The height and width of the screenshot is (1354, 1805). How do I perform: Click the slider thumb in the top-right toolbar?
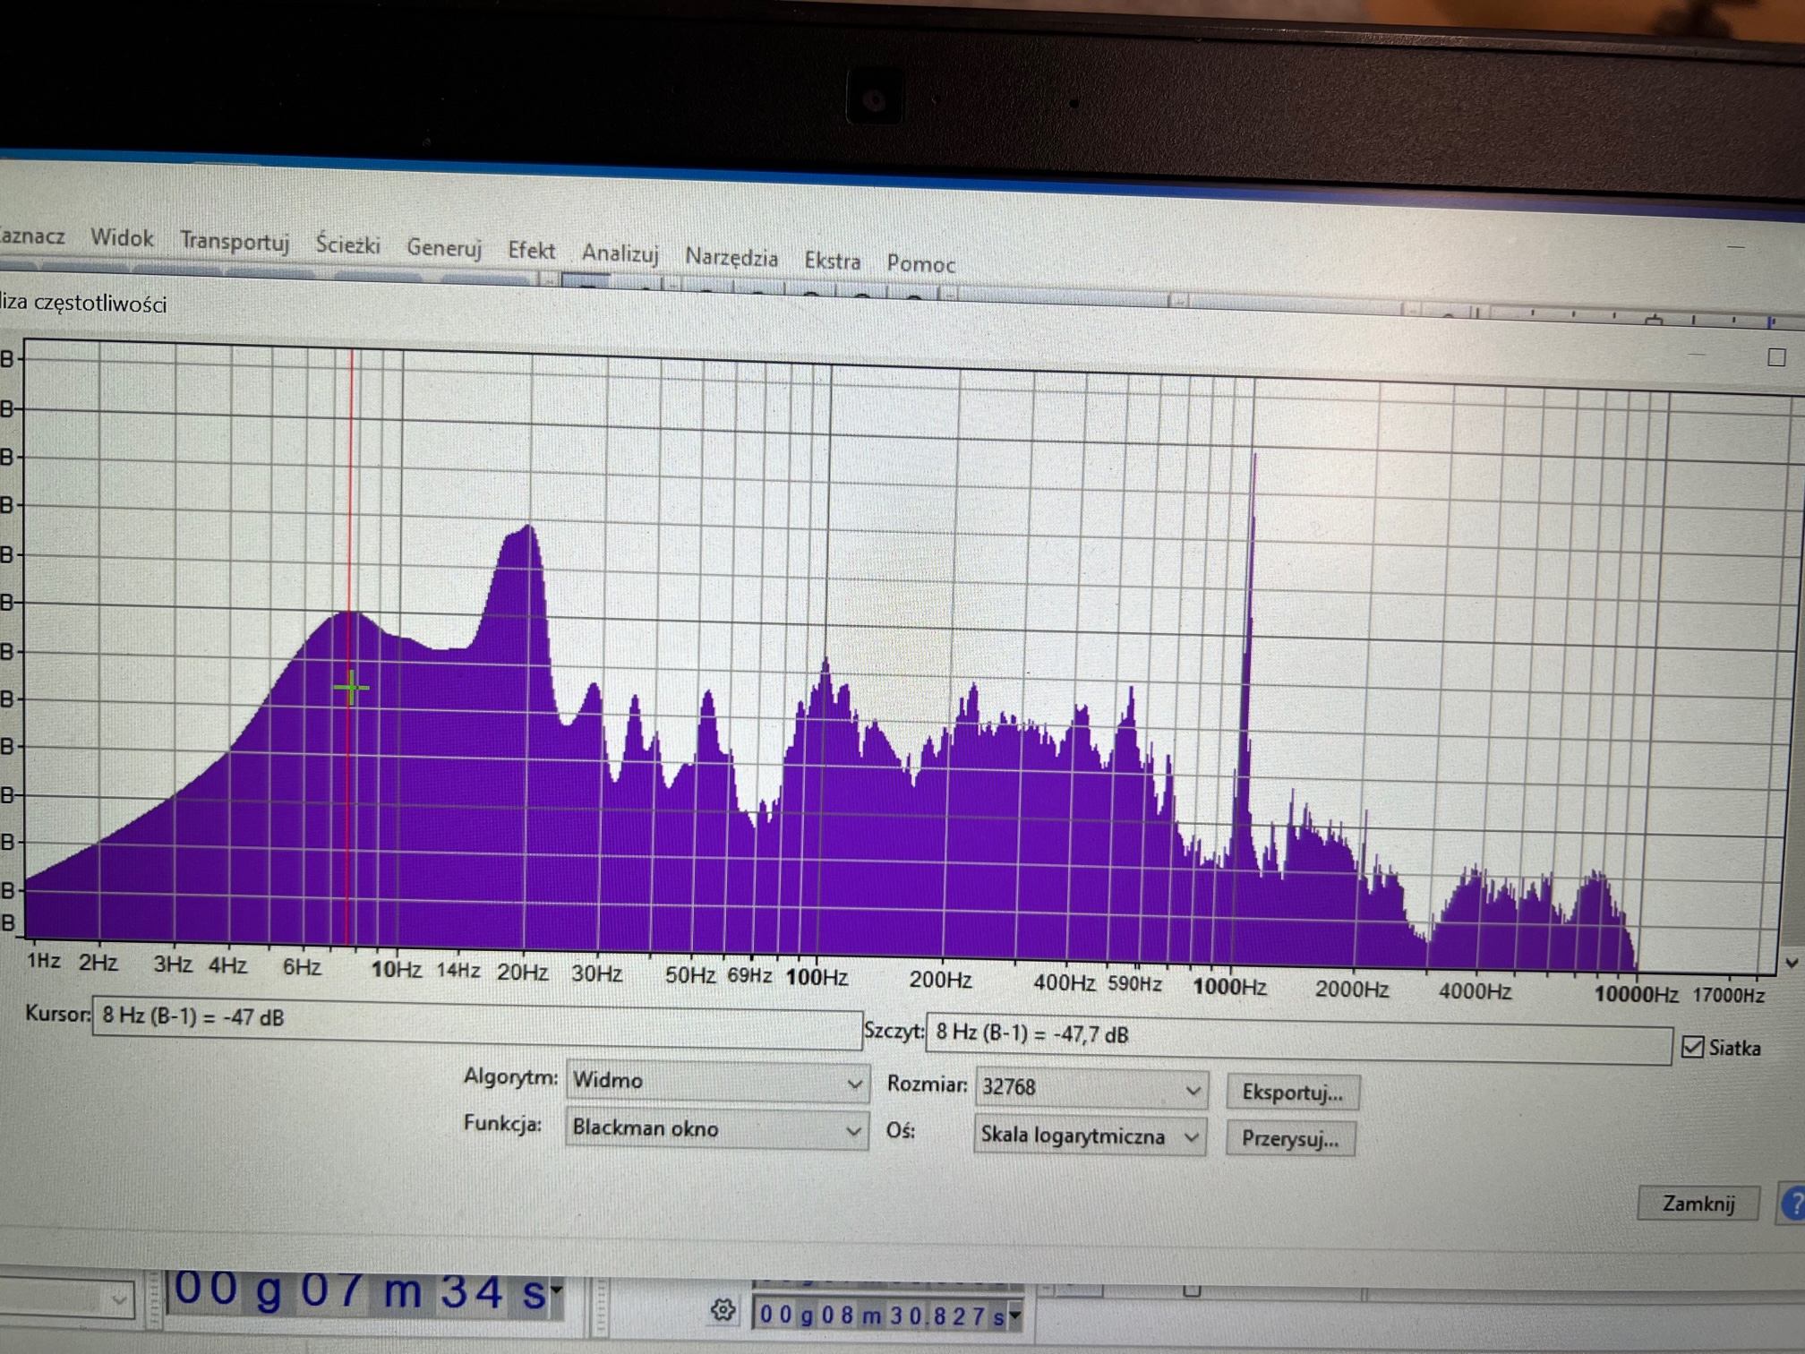pos(1654,320)
